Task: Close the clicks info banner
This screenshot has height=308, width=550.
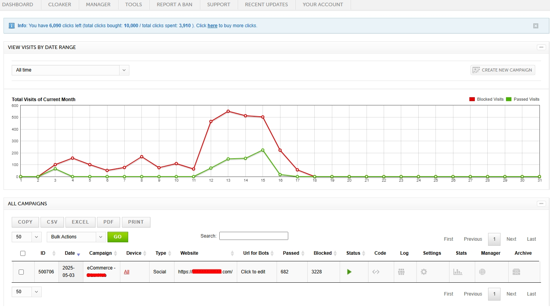Action: [536, 26]
